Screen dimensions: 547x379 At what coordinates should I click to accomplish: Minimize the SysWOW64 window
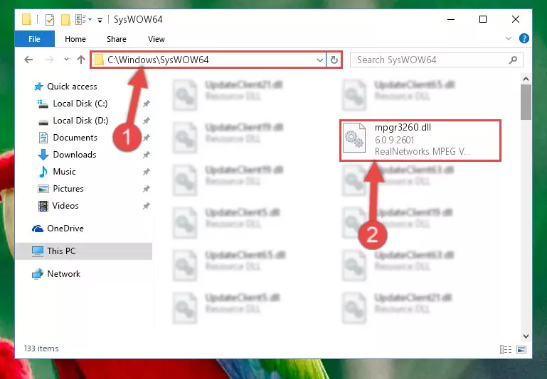(451, 19)
